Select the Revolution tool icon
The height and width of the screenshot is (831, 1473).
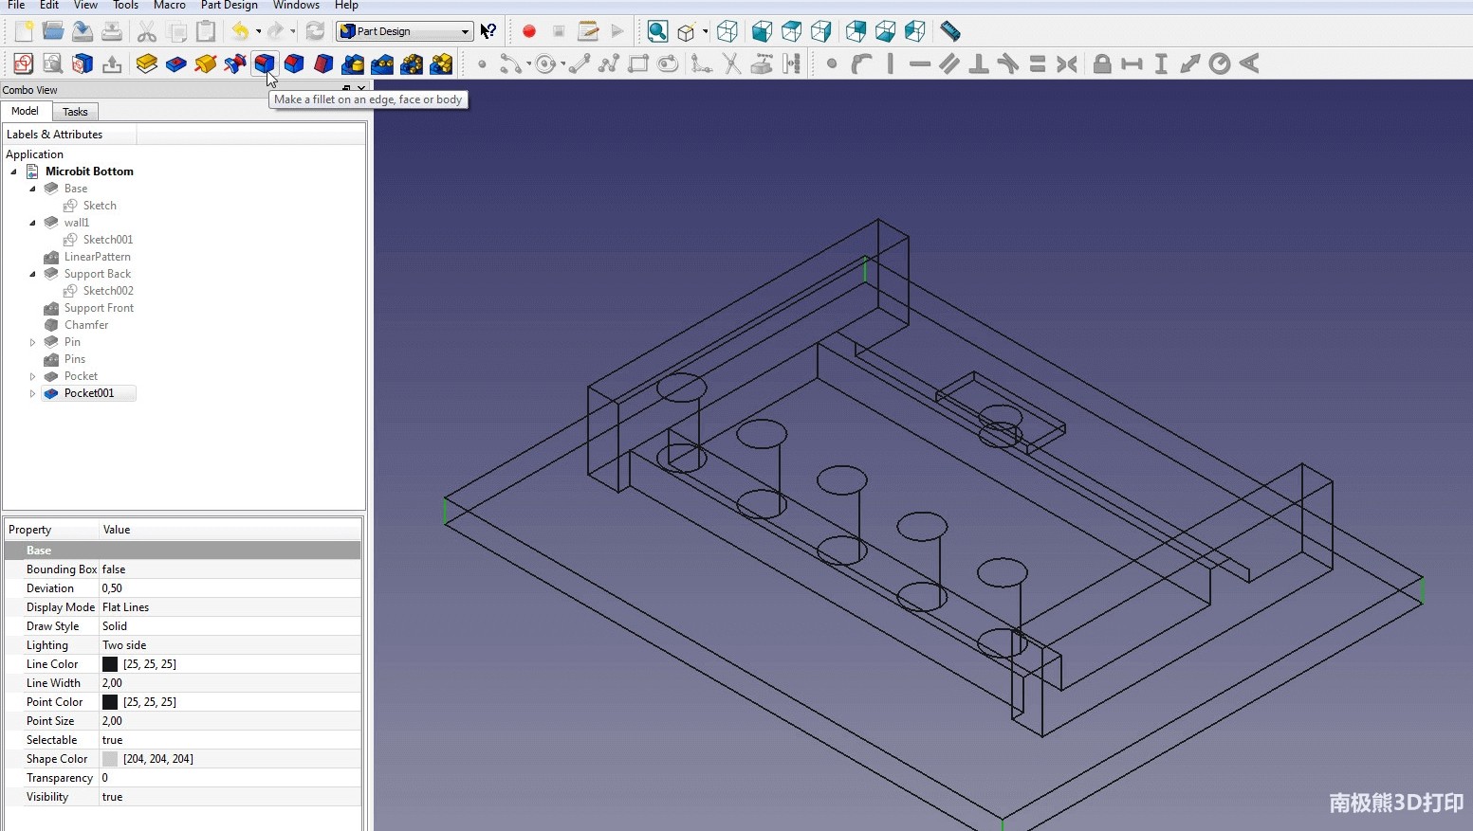pyautogui.click(x=206, y=63)
